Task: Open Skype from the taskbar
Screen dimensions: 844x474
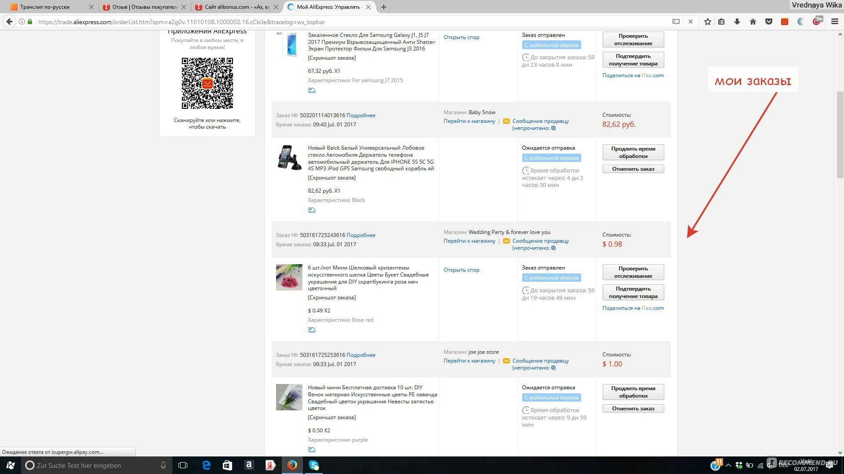Action: [x=314, y=465]
